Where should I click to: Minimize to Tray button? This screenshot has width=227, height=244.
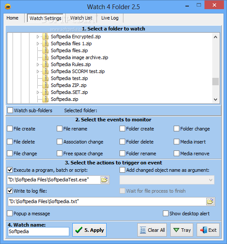point(182,230)
